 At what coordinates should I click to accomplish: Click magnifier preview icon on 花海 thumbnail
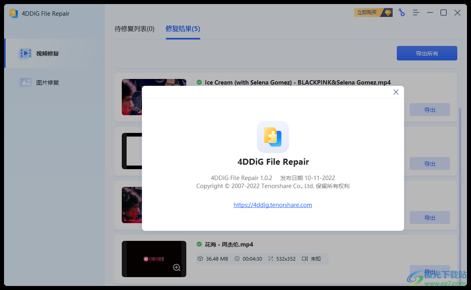pos(177,267)
